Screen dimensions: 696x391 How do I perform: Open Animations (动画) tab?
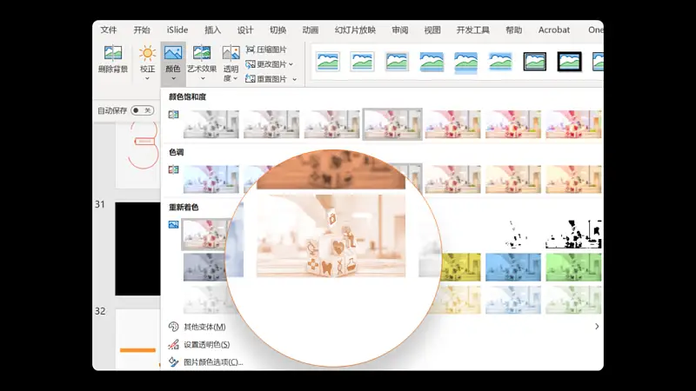point(311,30)
